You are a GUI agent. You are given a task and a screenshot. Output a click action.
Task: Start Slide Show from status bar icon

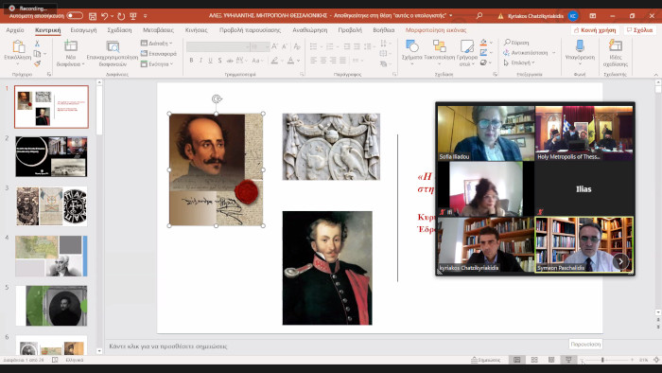(568, 360)
